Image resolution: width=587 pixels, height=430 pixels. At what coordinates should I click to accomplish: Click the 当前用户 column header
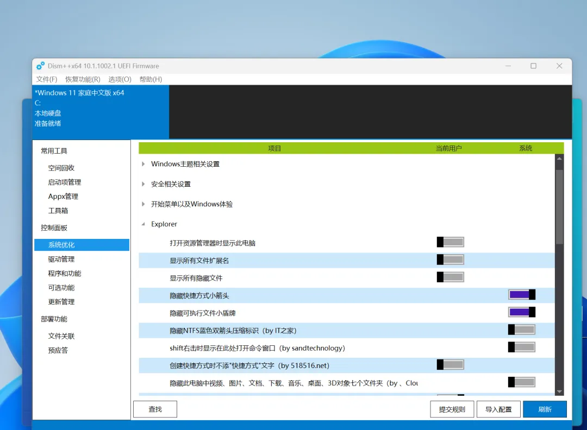(448, 148)
